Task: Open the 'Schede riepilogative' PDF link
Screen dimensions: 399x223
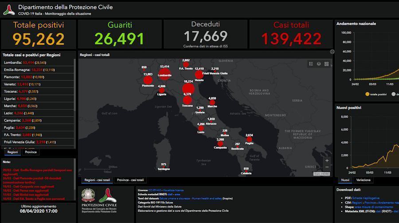Action: [366, 198]
